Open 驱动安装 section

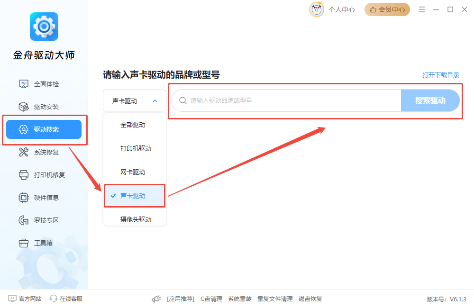coord(44,107)
